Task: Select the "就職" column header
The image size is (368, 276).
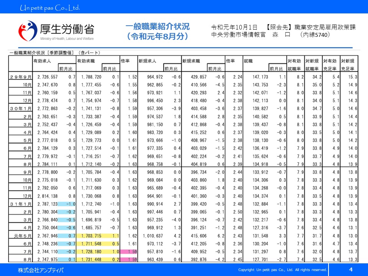Action: click(248, 61)
